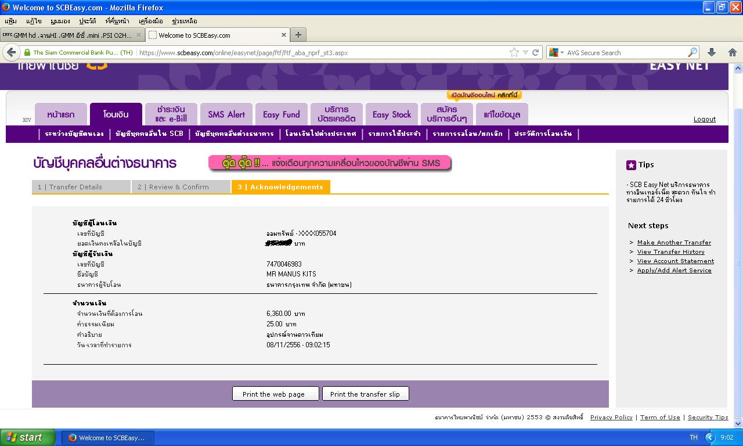Go to the Firefox home page icon
The width and height of the screenshot is (743, 446).
point(732,52)
